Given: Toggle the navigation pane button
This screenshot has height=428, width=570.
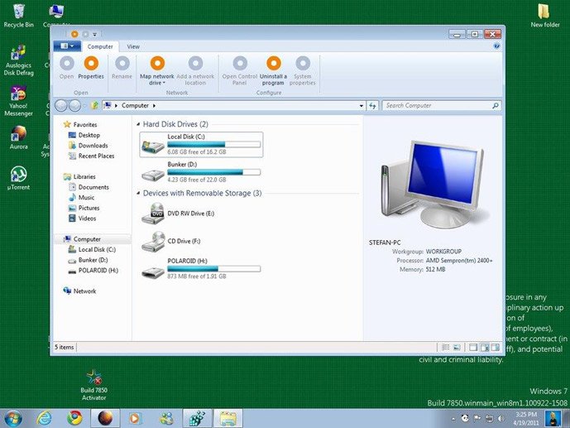Looking at the screenshot, I should click(473, 347).
